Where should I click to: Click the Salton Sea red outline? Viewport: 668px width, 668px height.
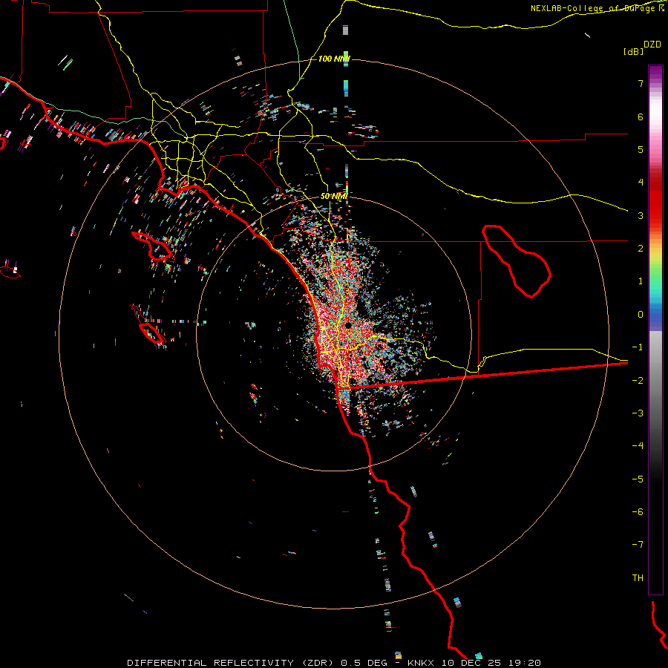click(517, 261)
